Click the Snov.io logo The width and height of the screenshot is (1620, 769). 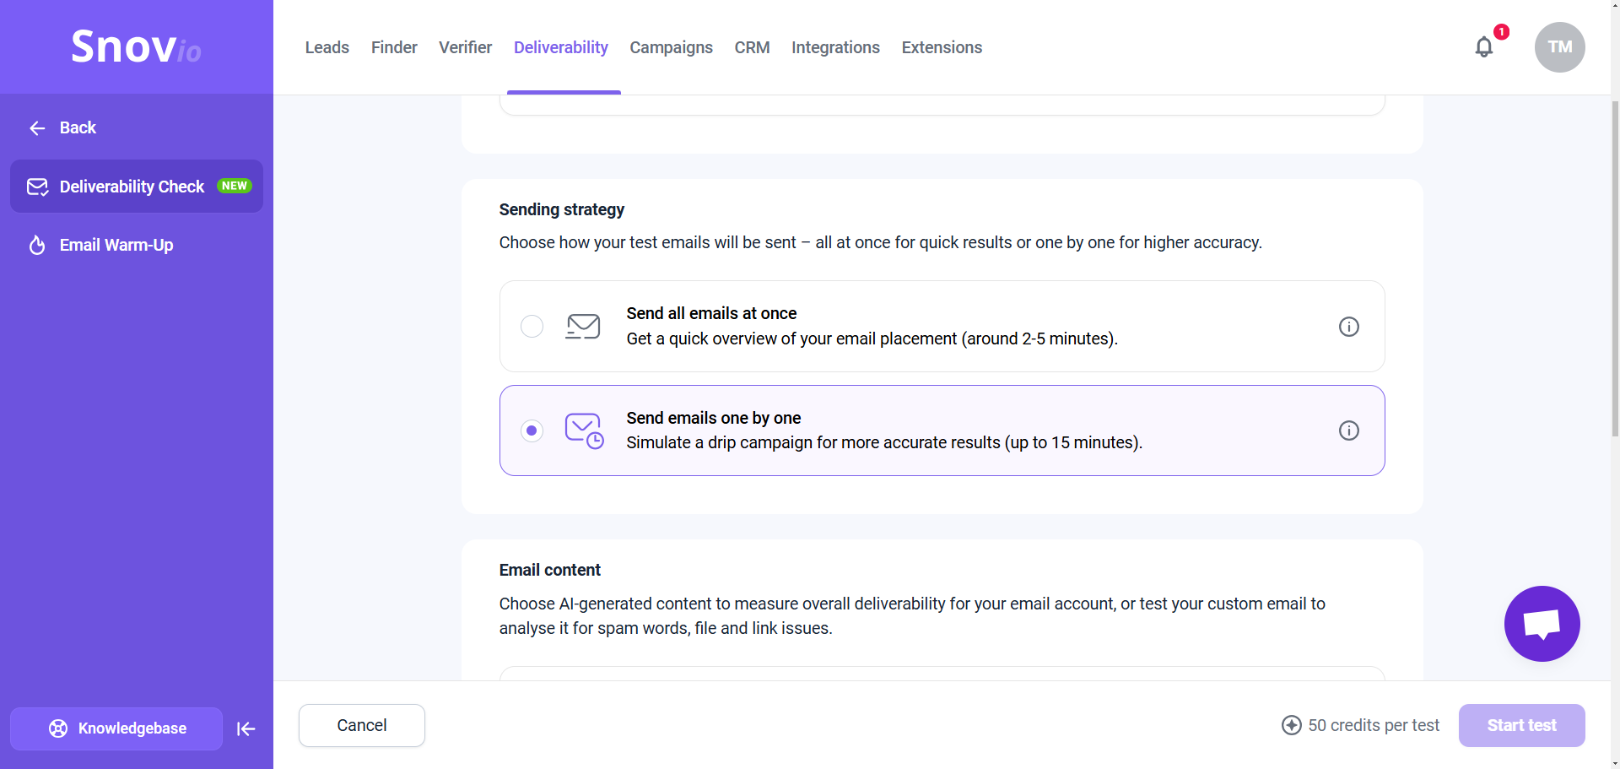[x=136, y=46]
